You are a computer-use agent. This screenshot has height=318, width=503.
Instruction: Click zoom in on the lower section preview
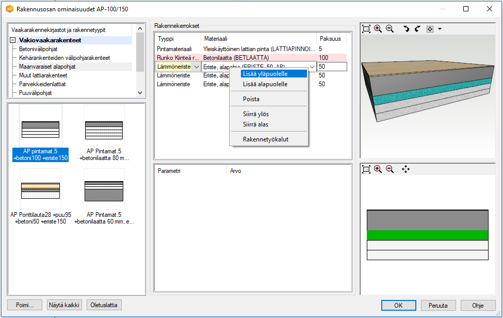point(378,169)
